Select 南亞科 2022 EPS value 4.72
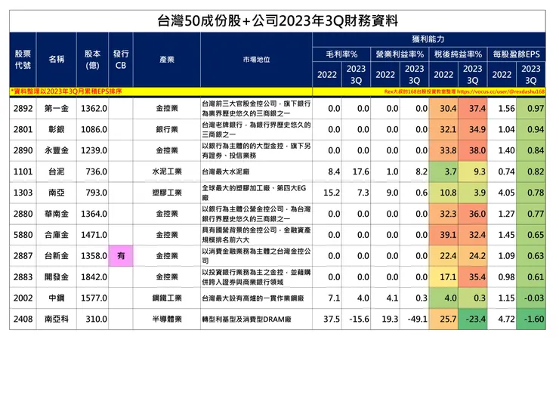 502,319
